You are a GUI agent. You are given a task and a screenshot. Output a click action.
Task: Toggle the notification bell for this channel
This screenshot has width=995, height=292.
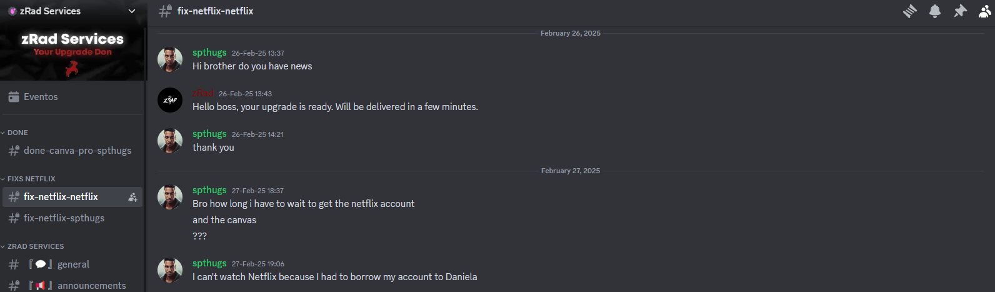(x=935, y=11)
